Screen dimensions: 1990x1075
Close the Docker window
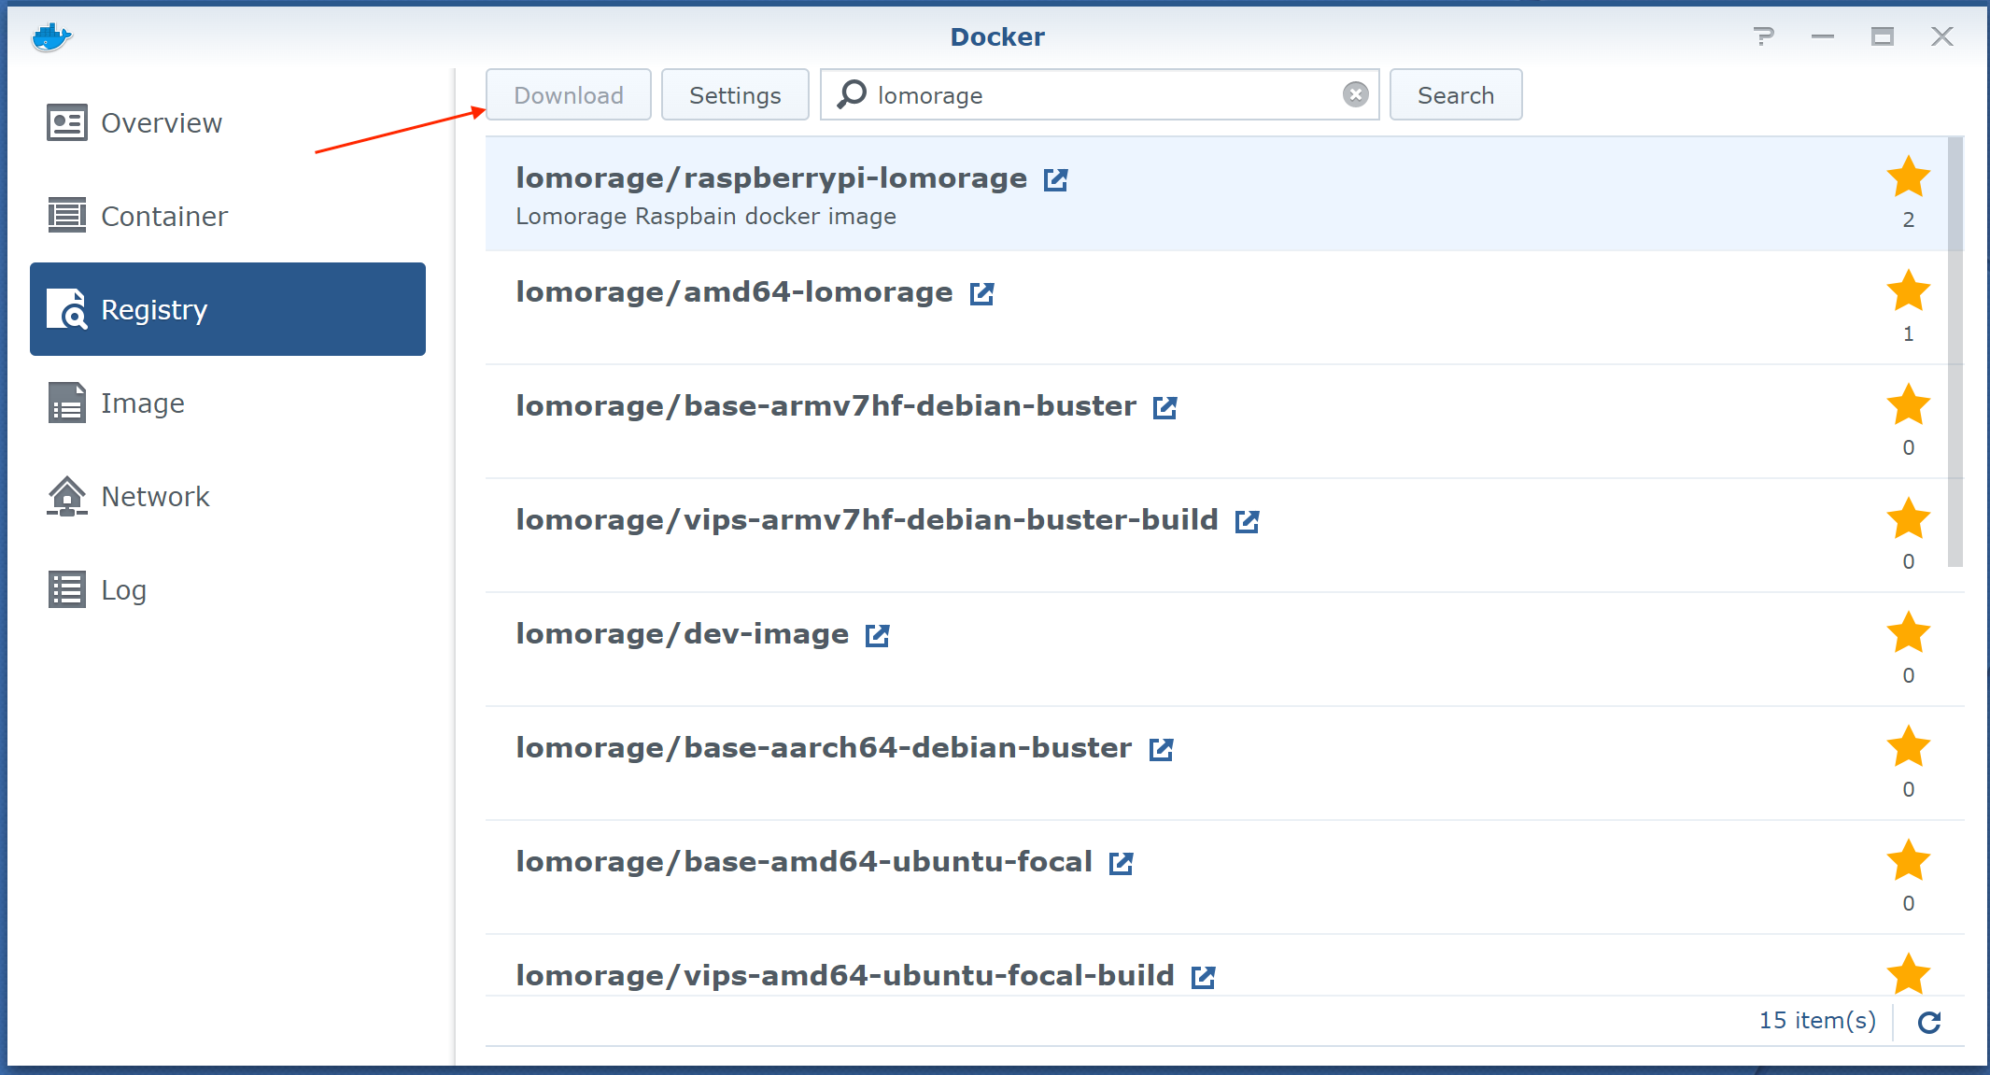click(x=1942, y=36)
